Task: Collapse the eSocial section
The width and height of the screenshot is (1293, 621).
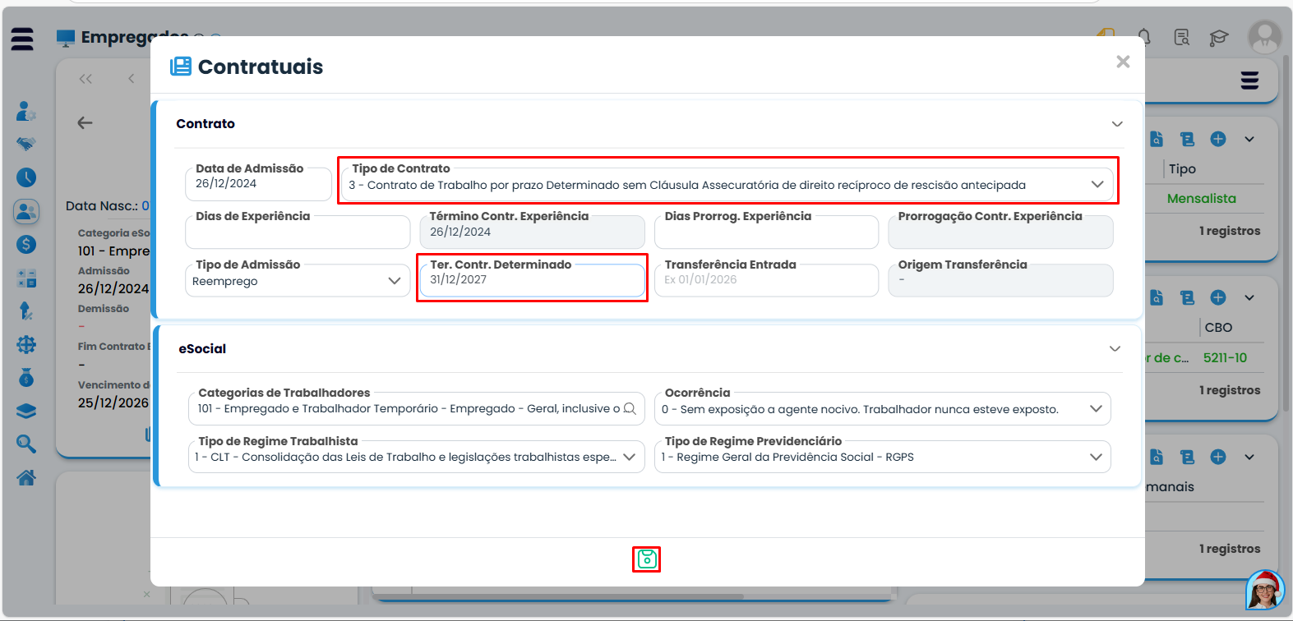Action: click(x=1115, y=349)
